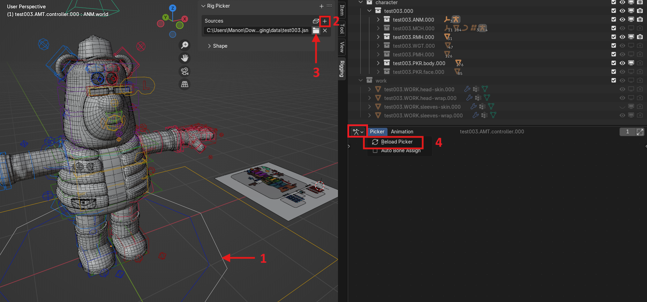The width and height of the screenshot is (647, 302).
Task: Switch to the Rigging sidebar tab
Action: [342, 69]
